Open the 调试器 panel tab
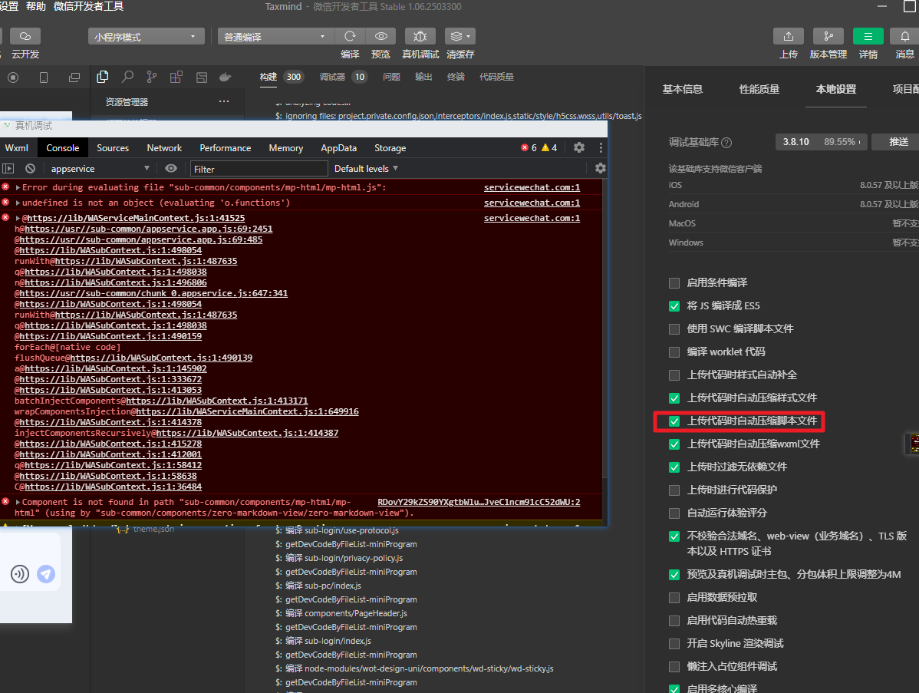The height and width of the screenshot is (693, 919). 331,77
